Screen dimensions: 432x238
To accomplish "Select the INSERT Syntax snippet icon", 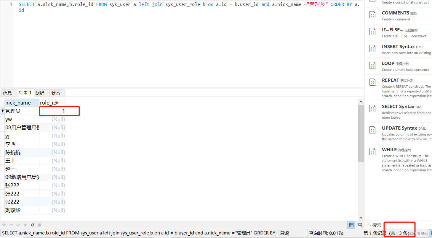I will click(x=372, y=49).
